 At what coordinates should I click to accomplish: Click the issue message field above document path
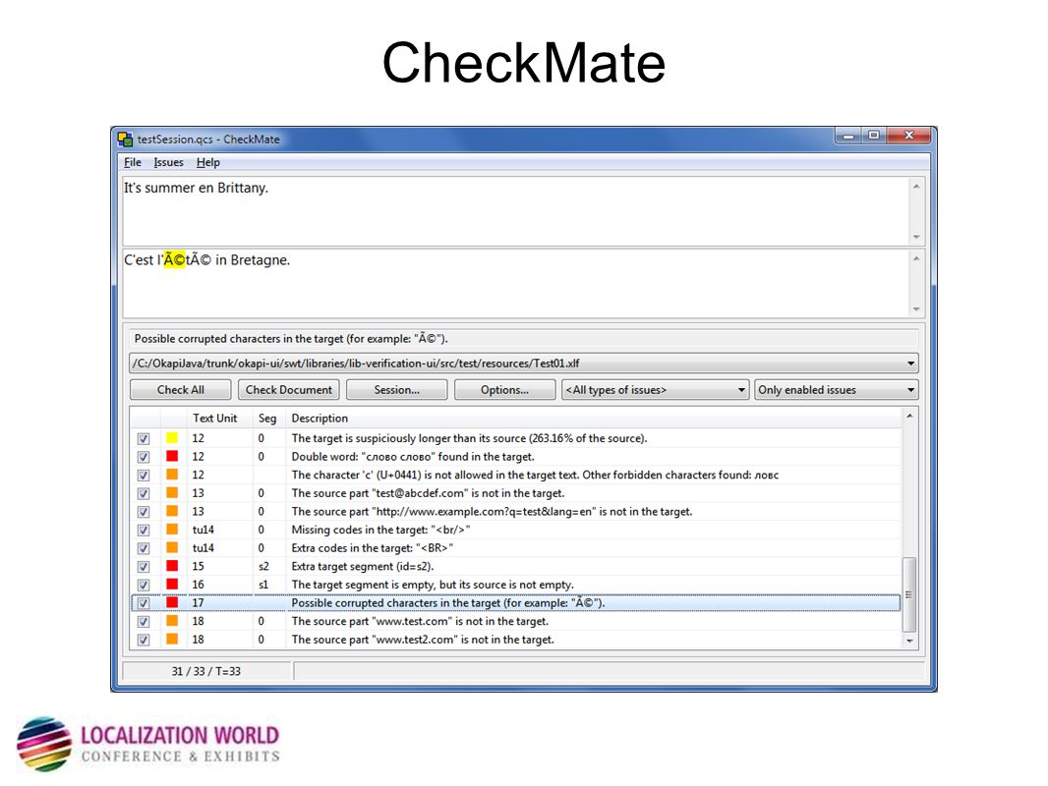click(x=524, y=339)
